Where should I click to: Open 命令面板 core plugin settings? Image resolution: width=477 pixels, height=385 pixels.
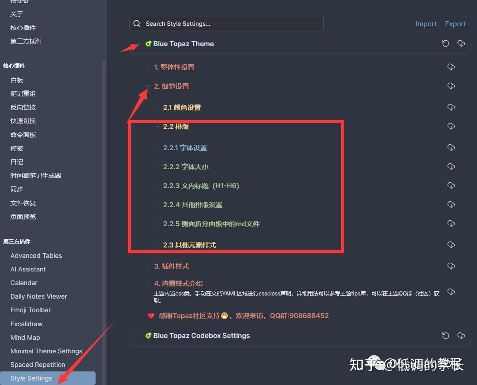click(x=23, y=135)
